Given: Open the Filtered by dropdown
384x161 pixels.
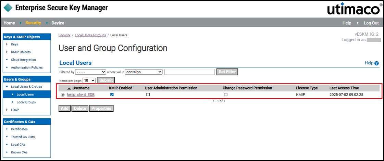Looking at the screenshot, I should click(90, 72).
